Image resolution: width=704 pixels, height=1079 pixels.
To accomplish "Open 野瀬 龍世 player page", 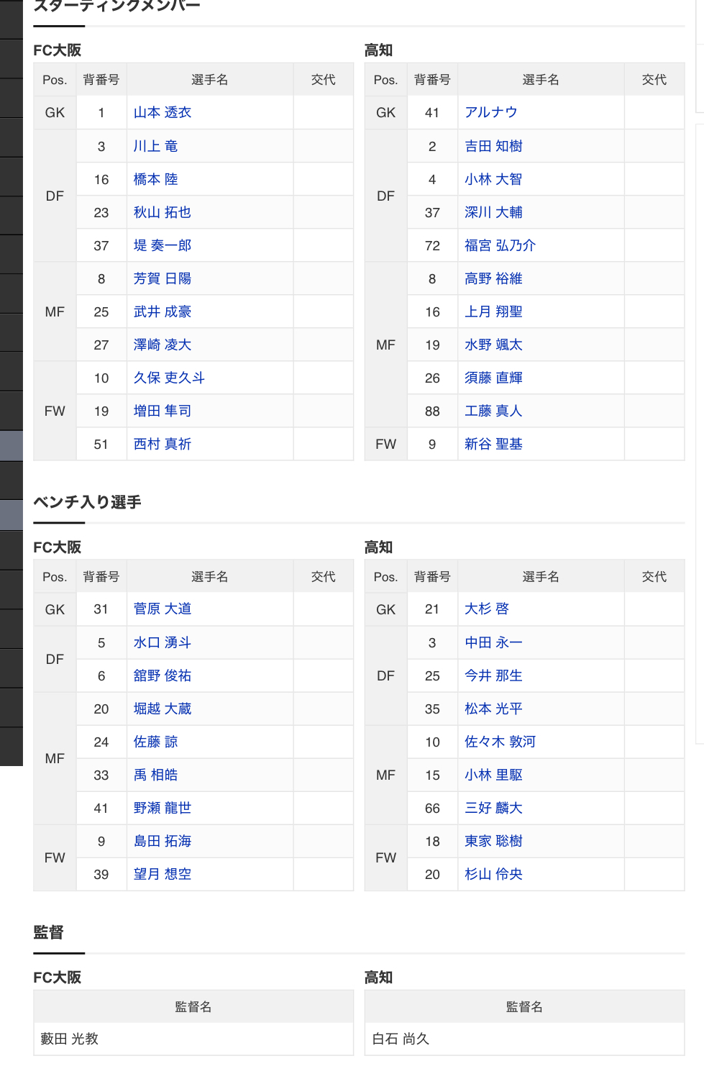I will [163, 808].
